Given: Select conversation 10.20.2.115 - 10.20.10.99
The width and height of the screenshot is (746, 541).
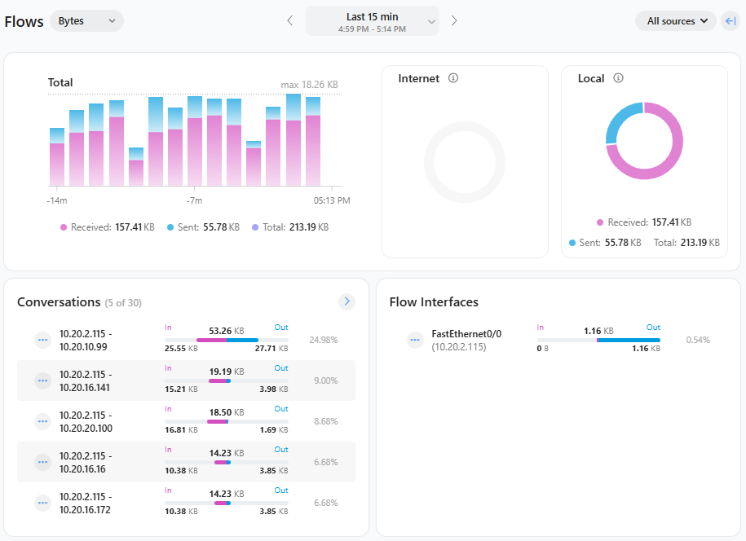Looking at the screenshot, I should click(x=85, y=341).
